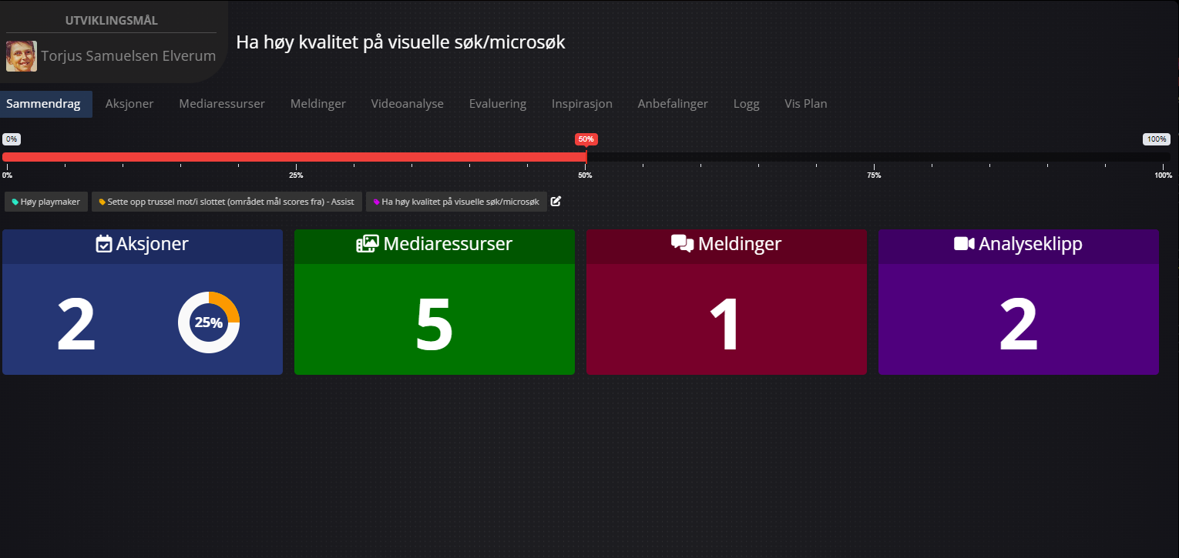
Task: Open the Vis Plan tab
Action: tap(805, 104)
